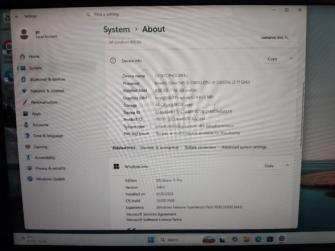Screen dimensions: 335x251
Task: Click the Installed RAM value 8.00 GB
Action: (x=176, y=90)
